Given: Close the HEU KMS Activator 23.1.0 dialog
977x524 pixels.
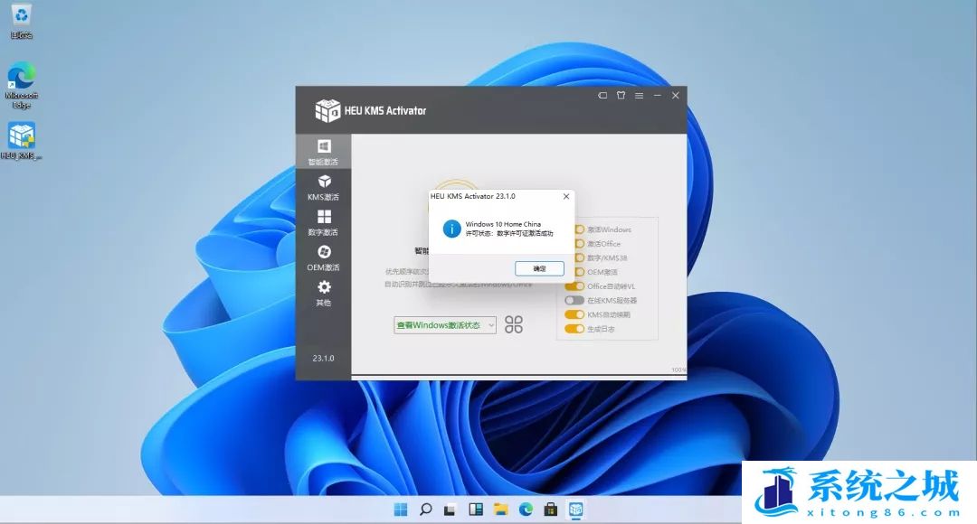Looking at the screenshot, I should point(566,196).
